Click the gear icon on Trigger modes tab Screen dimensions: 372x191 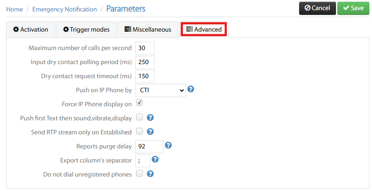click(66, 29)
